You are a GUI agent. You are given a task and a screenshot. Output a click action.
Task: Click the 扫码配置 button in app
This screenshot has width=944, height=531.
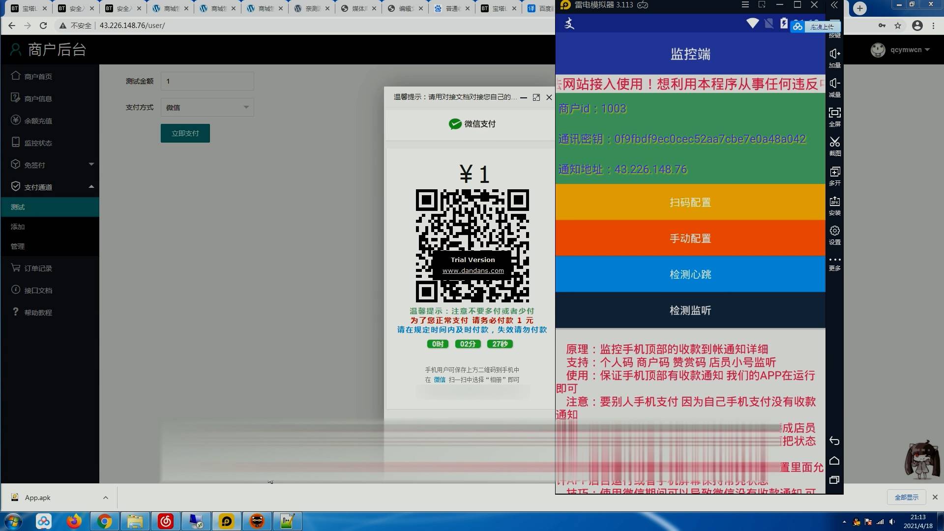(690, 202)
